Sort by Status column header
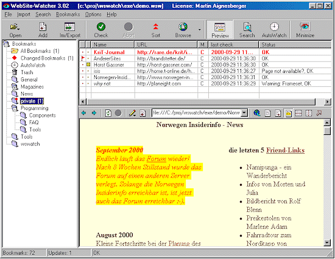This screenshot has height=259, width=335. 295,44
